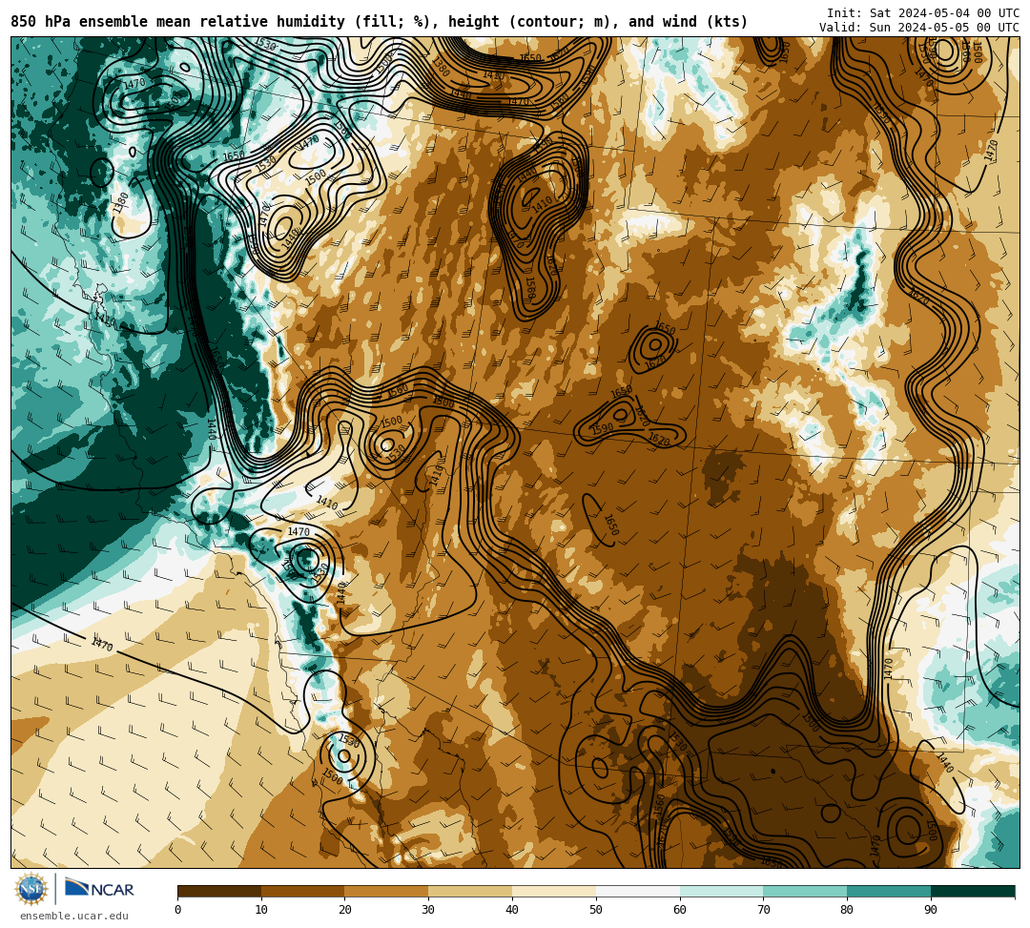Click the colorbar tick label 30
The width and height of the screenshot is (1030, 928).
429,910
